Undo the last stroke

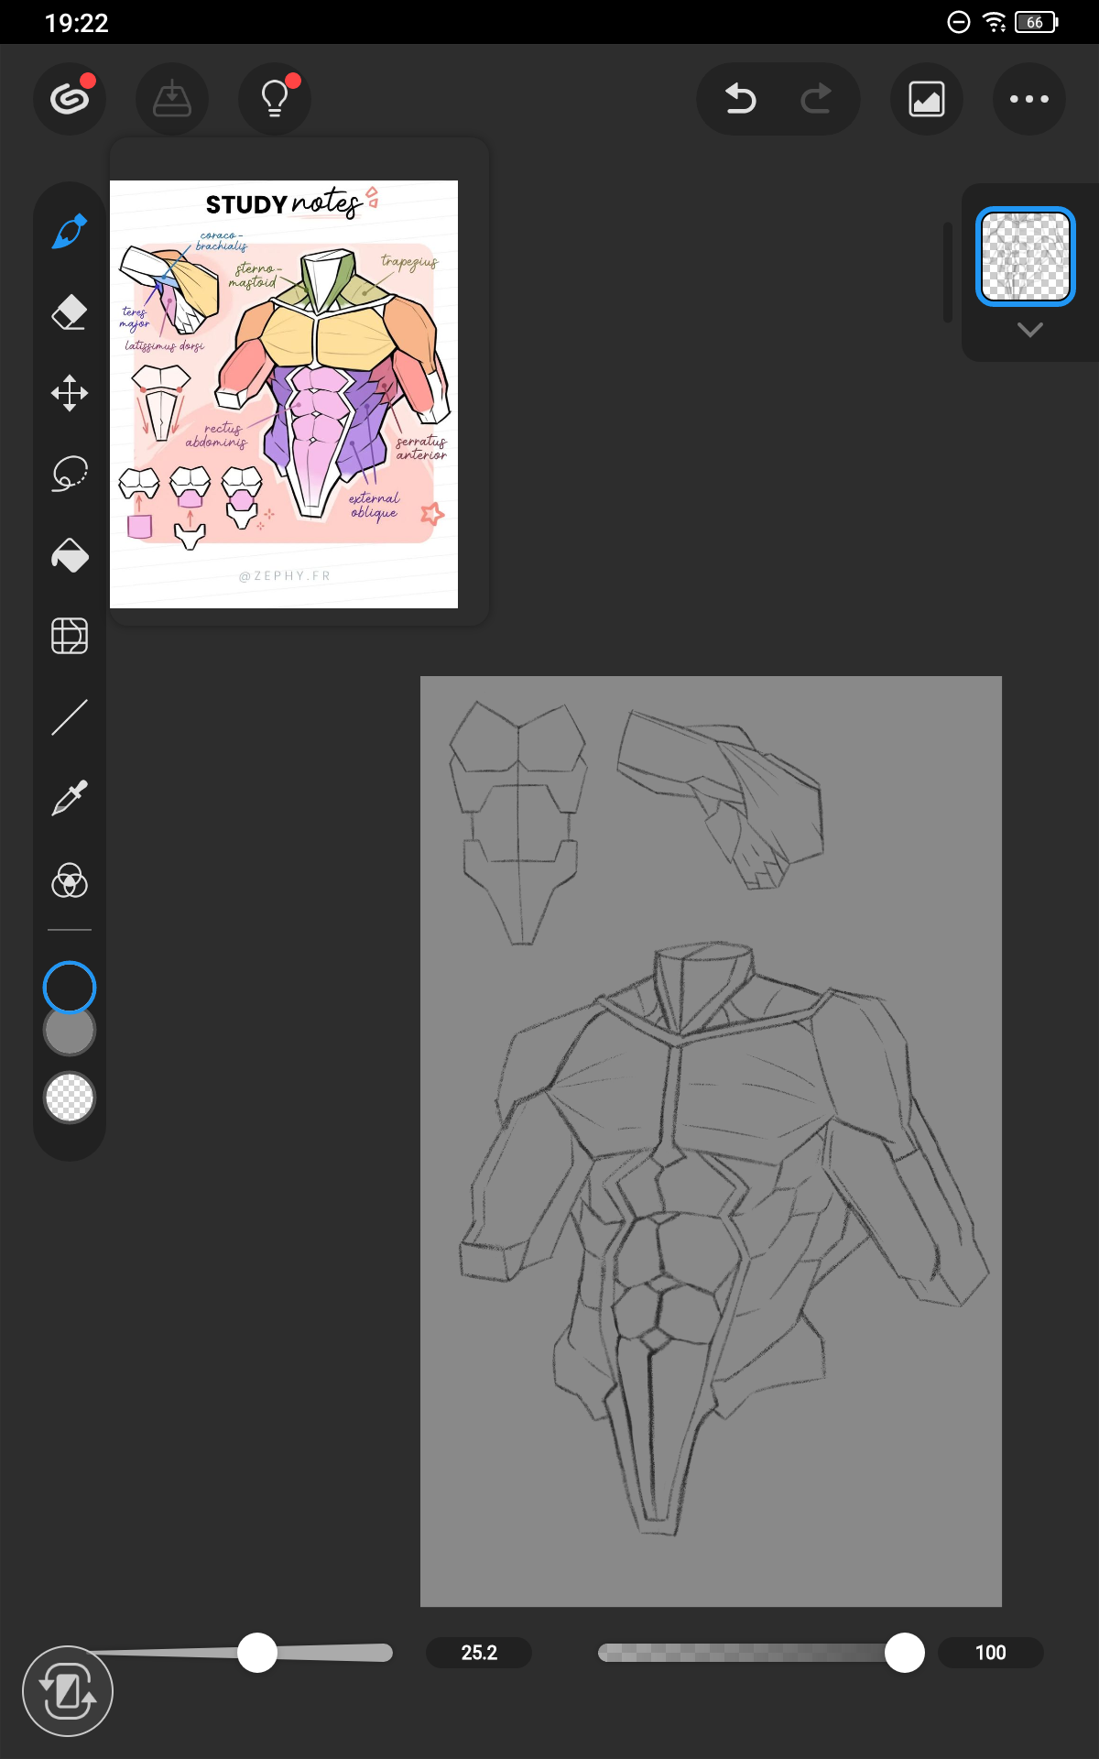[x=740, y=99]
